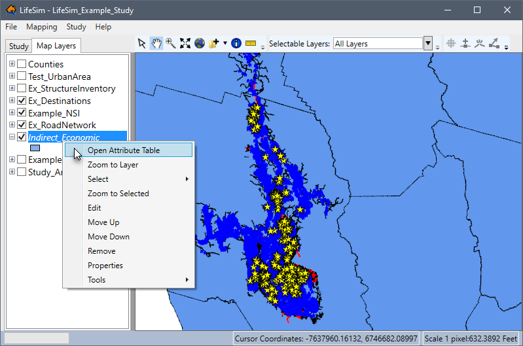Uncheck the Indirect_Economic layer checkbox

point(22,137)
